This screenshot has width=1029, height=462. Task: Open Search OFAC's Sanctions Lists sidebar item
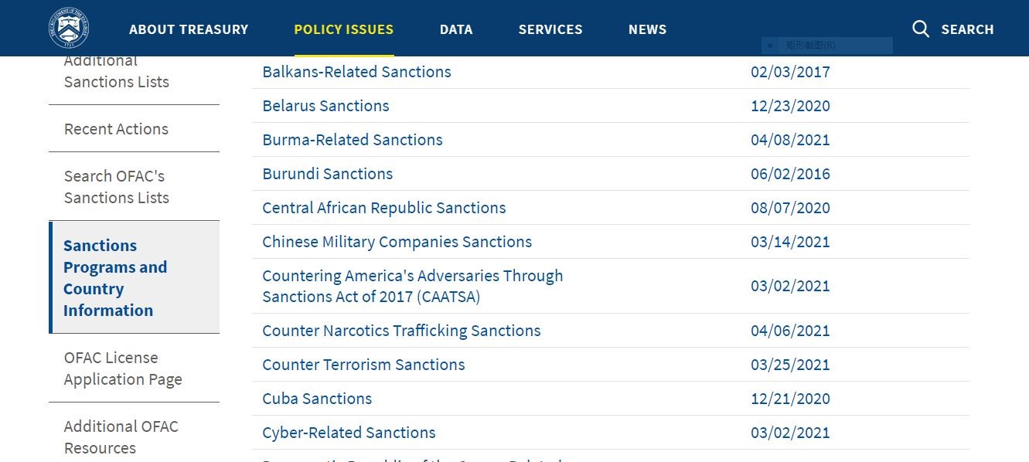(x=116, y=187)
